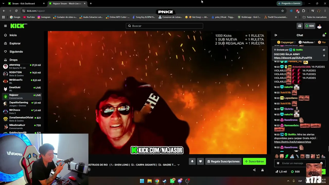Click the Cepyangel top gifter badge
The width and height of the screenshot is (329, 185).
point(286,42)
